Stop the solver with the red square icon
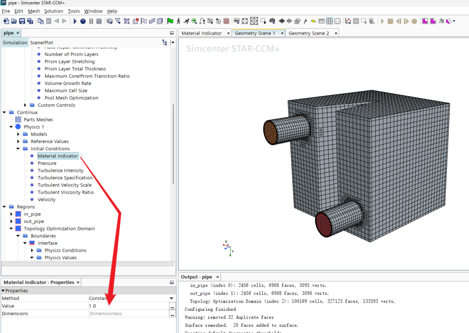This screenshot has height=333, width=469. pyautogui.click(x=226, y=21)
